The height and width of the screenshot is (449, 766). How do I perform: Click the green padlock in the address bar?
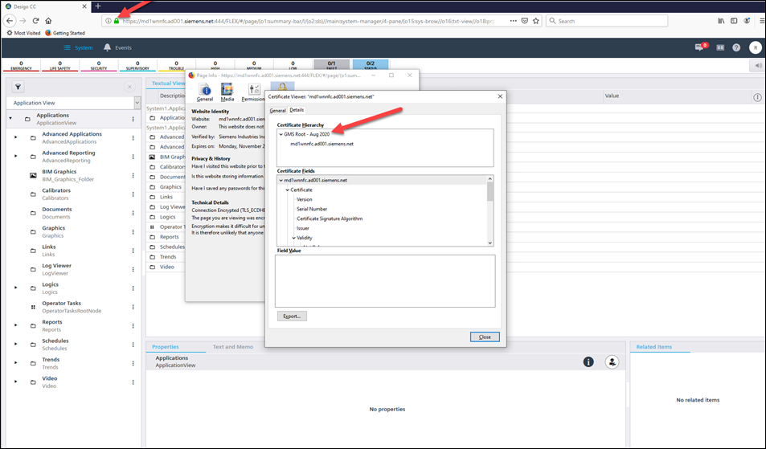pyautogui.click(x=117, y=21)
